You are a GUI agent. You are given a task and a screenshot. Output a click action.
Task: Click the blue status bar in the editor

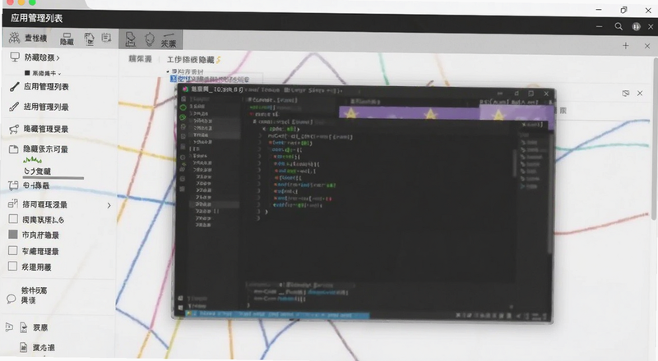(277, 313)
